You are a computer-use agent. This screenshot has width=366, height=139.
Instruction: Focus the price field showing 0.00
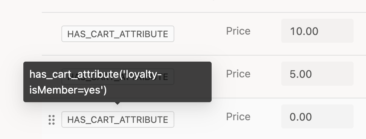pos(317,116)
